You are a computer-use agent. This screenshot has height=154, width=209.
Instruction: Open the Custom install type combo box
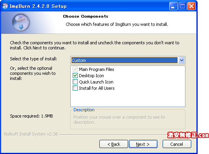point(128,60)
